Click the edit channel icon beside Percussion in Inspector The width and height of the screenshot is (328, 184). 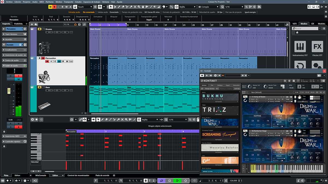[x=25, y=29]
